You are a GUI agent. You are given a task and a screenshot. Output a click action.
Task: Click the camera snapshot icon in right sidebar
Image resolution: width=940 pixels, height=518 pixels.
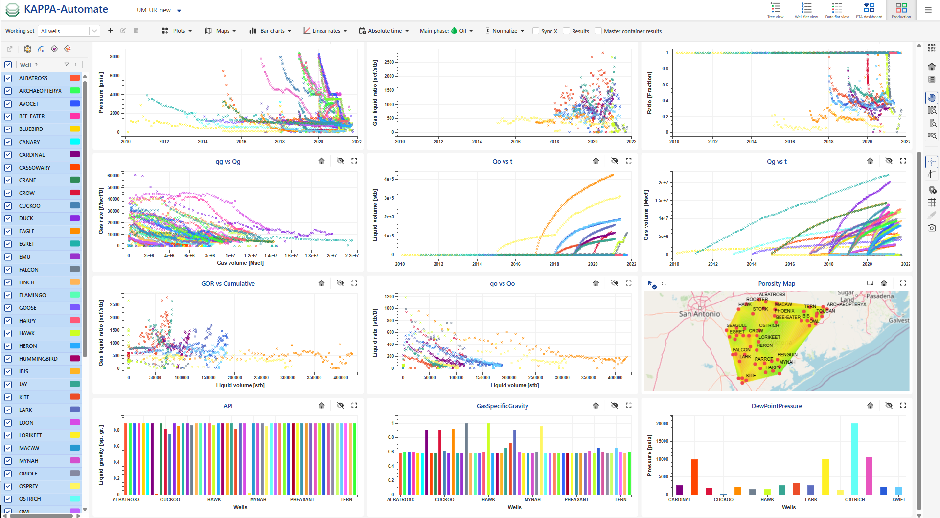(x=932, y=227)
